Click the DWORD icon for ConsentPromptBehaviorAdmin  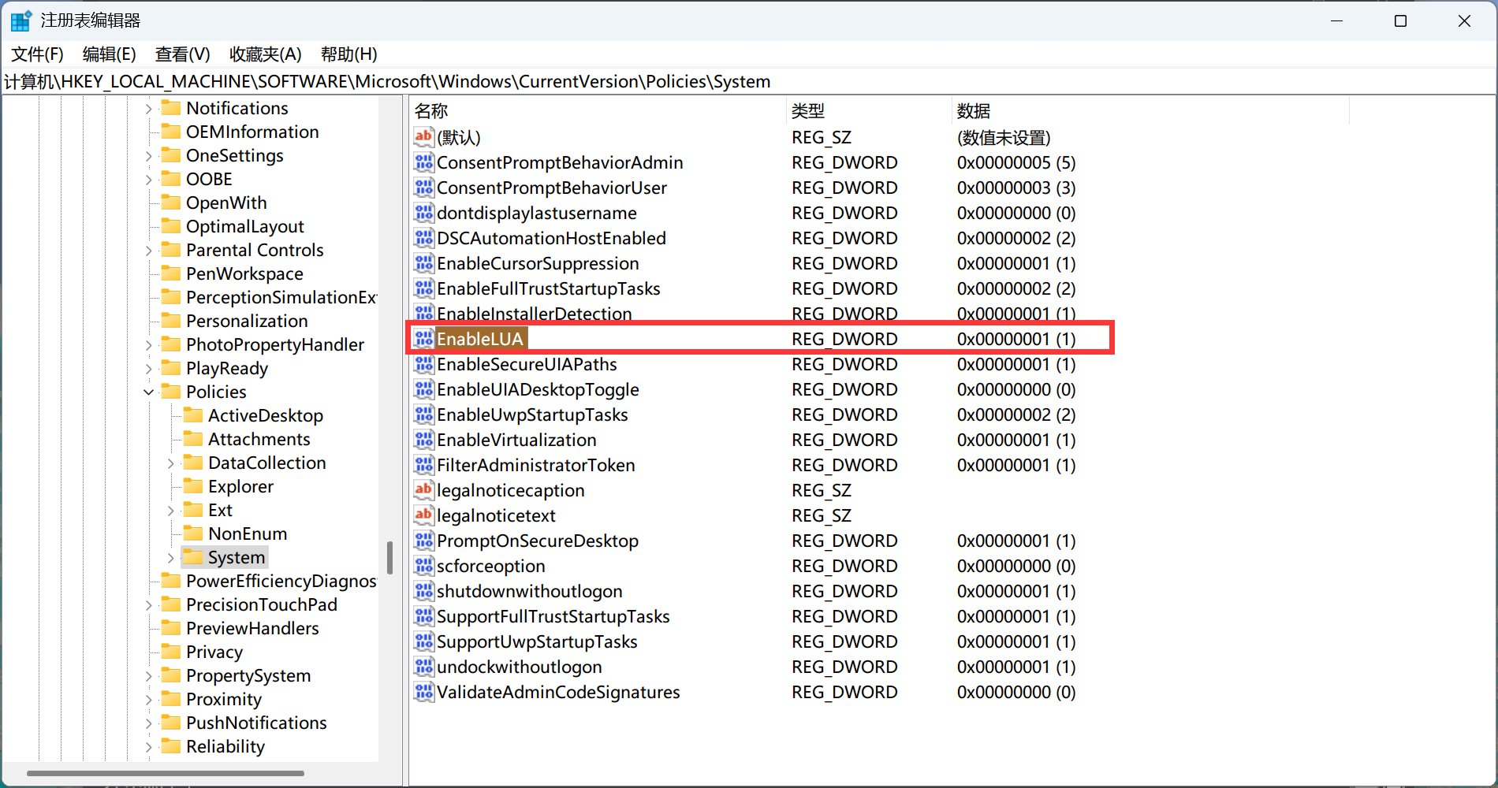[423, 162]
